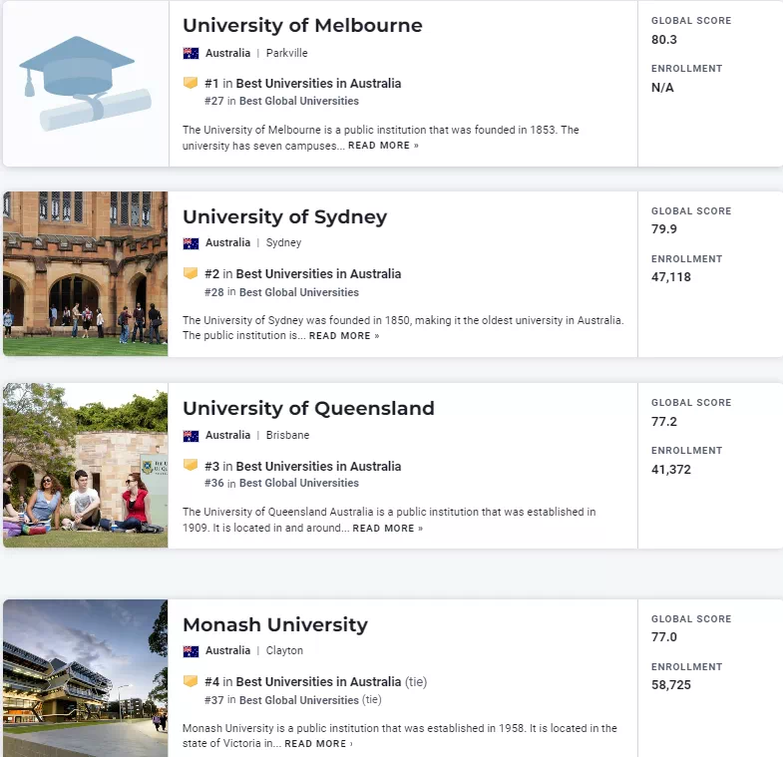This screenshot has width=783, height=757.
Task: Click Australia country text under University of Sydney
Action: (227, 242)
